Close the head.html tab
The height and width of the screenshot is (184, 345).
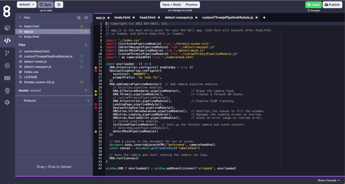click(159, 18)
